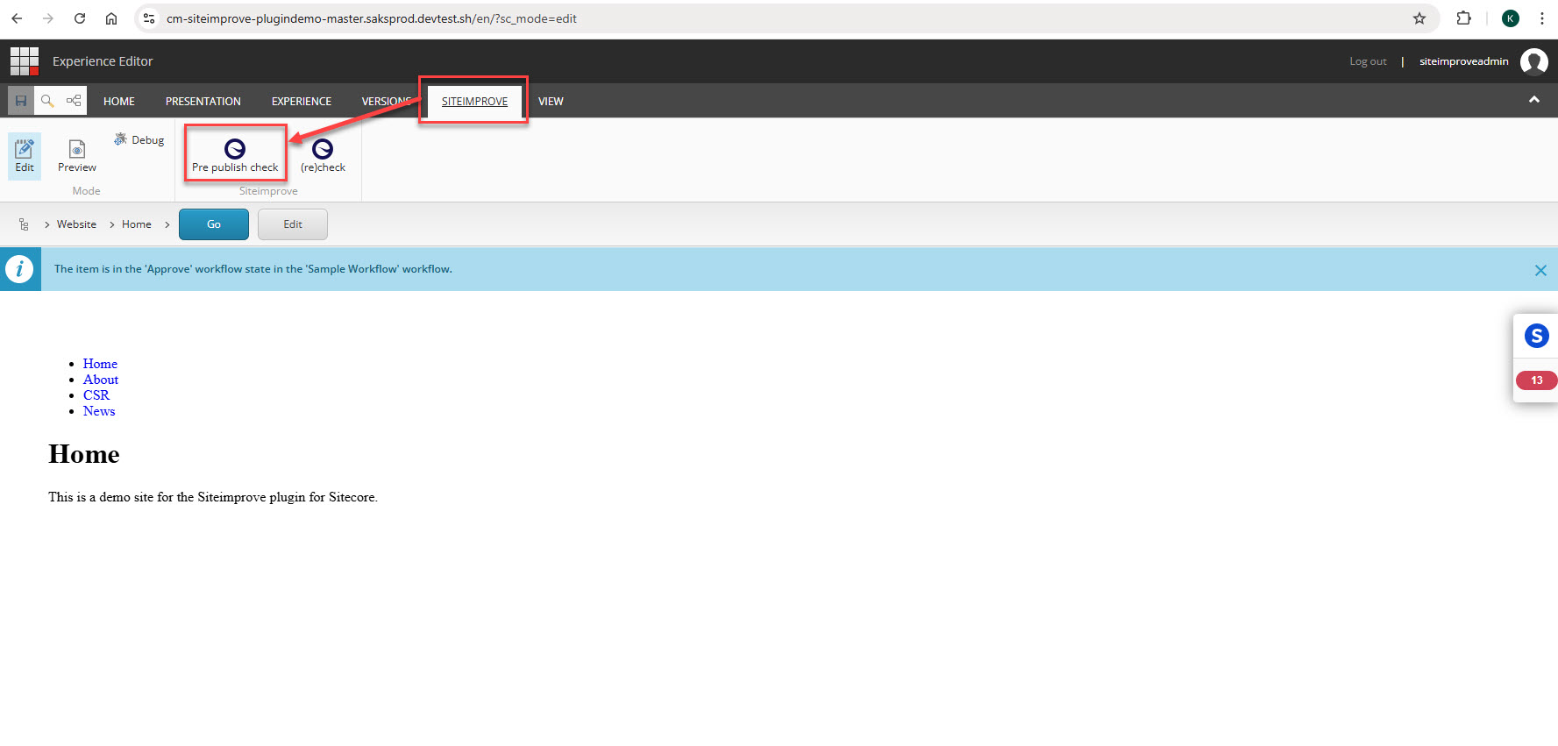Click the demo site description paragraph
1558x746 pixels.
pyautogui.click(x=213, y=497)
